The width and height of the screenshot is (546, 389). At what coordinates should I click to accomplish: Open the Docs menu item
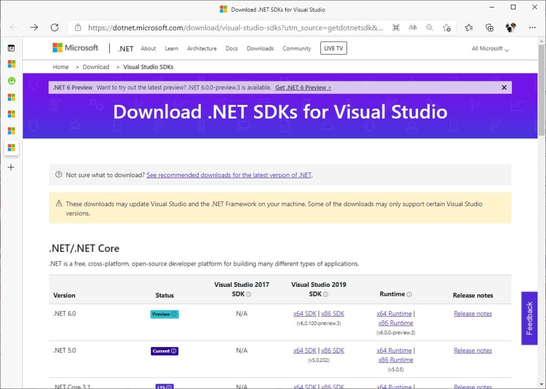point(231,48)
